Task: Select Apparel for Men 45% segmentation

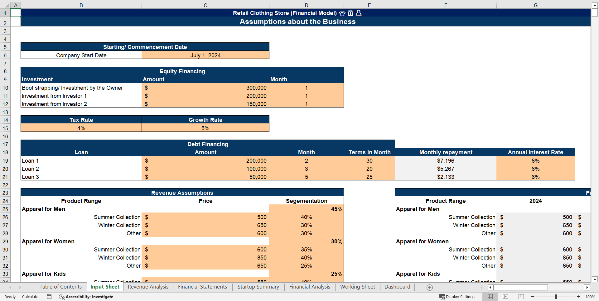Action: click(306, 209)
